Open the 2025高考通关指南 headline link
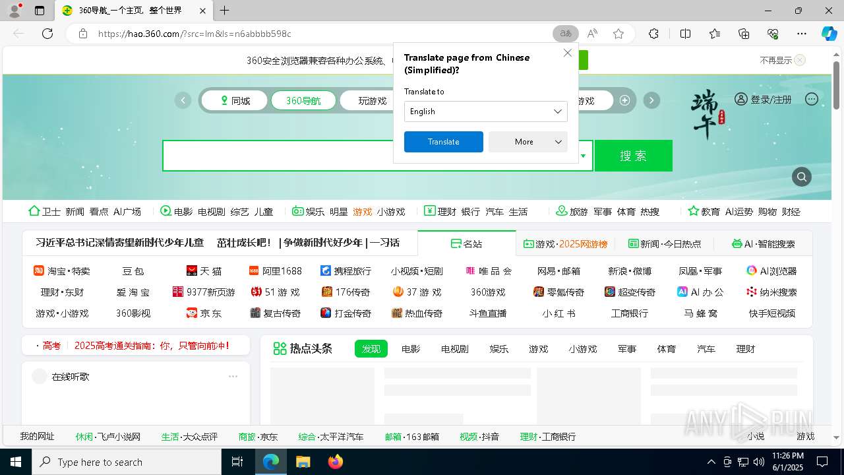844x475 pixels. point(152,345)
